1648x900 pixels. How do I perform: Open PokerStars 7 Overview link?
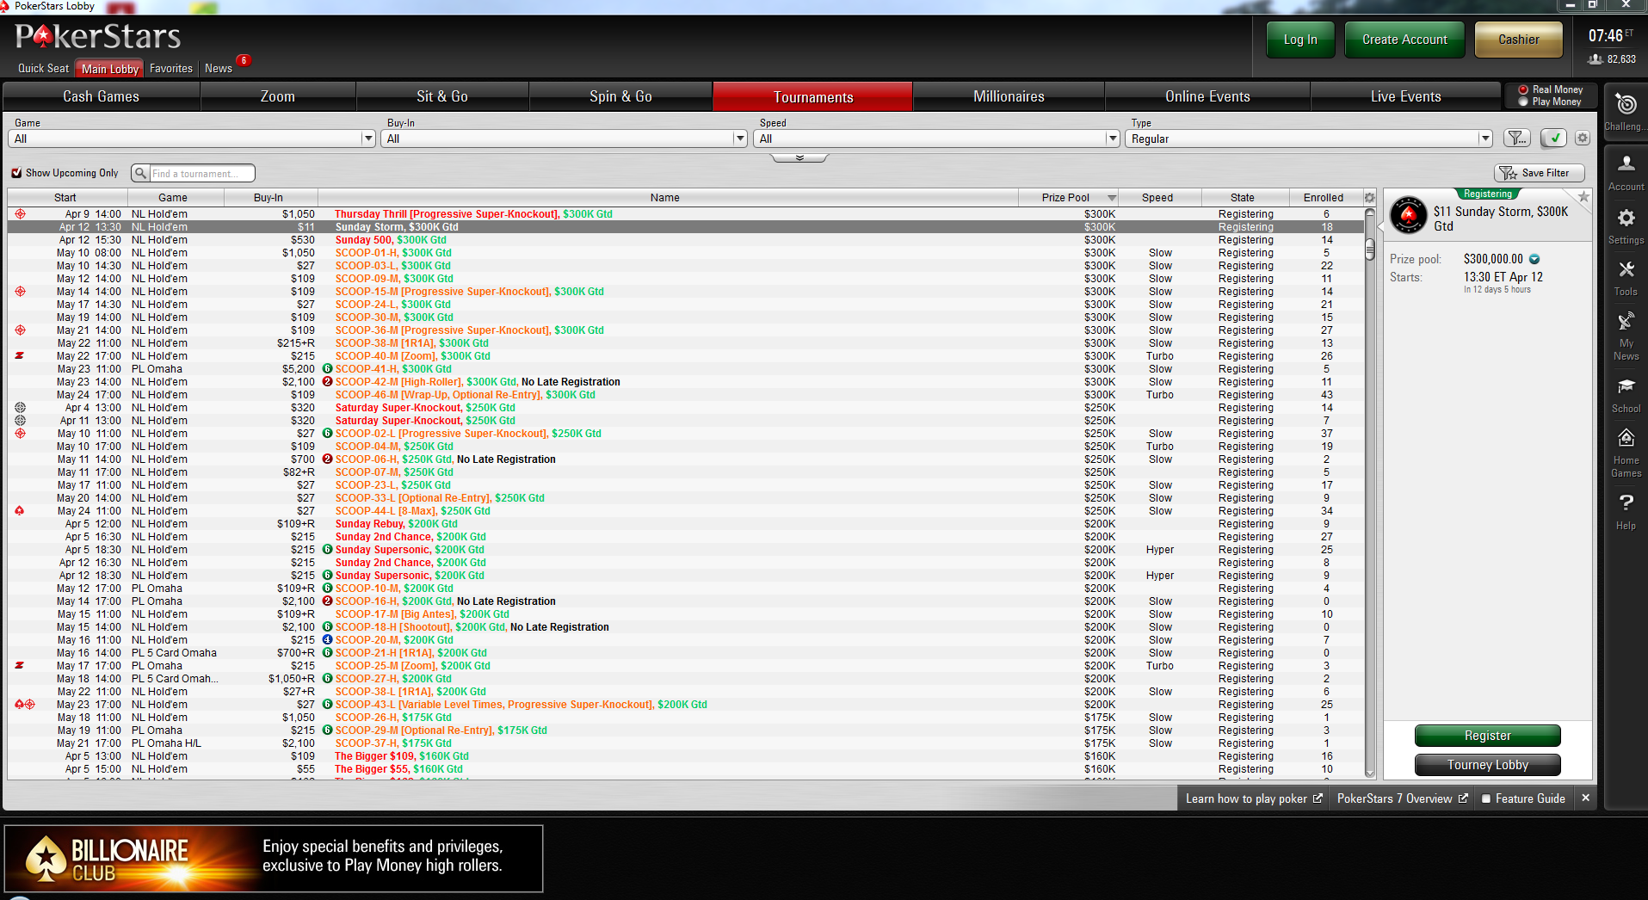coord(1402,798)
